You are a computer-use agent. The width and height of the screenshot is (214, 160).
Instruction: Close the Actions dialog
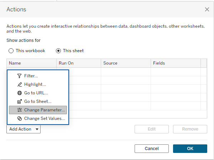tap(207, 10)
